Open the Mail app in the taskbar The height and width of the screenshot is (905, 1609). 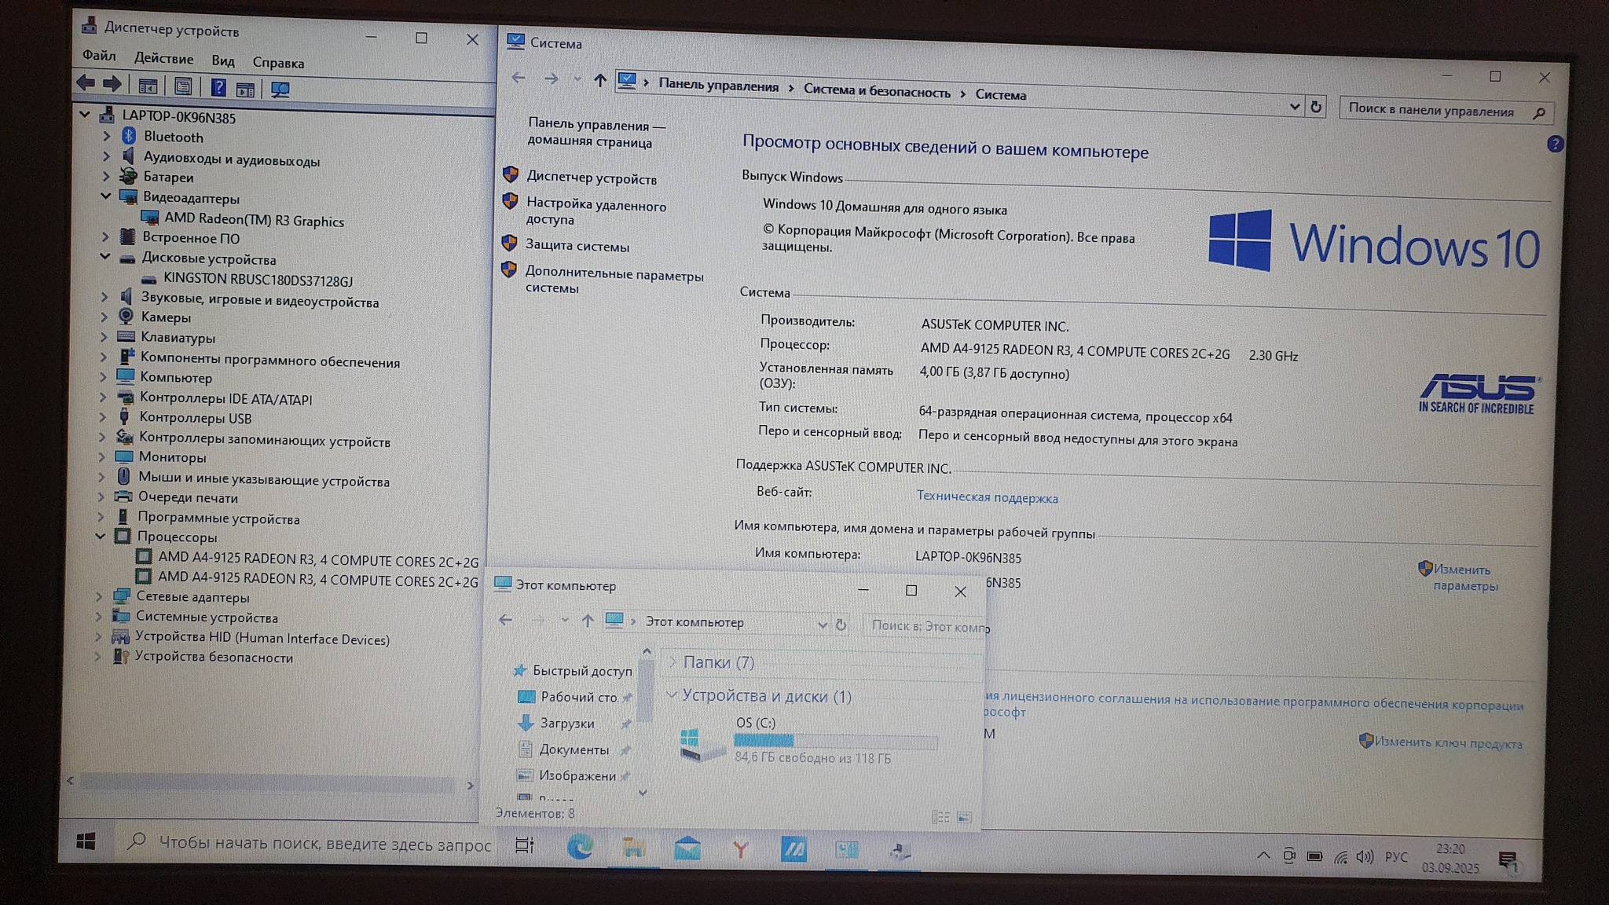pos(687,848)
